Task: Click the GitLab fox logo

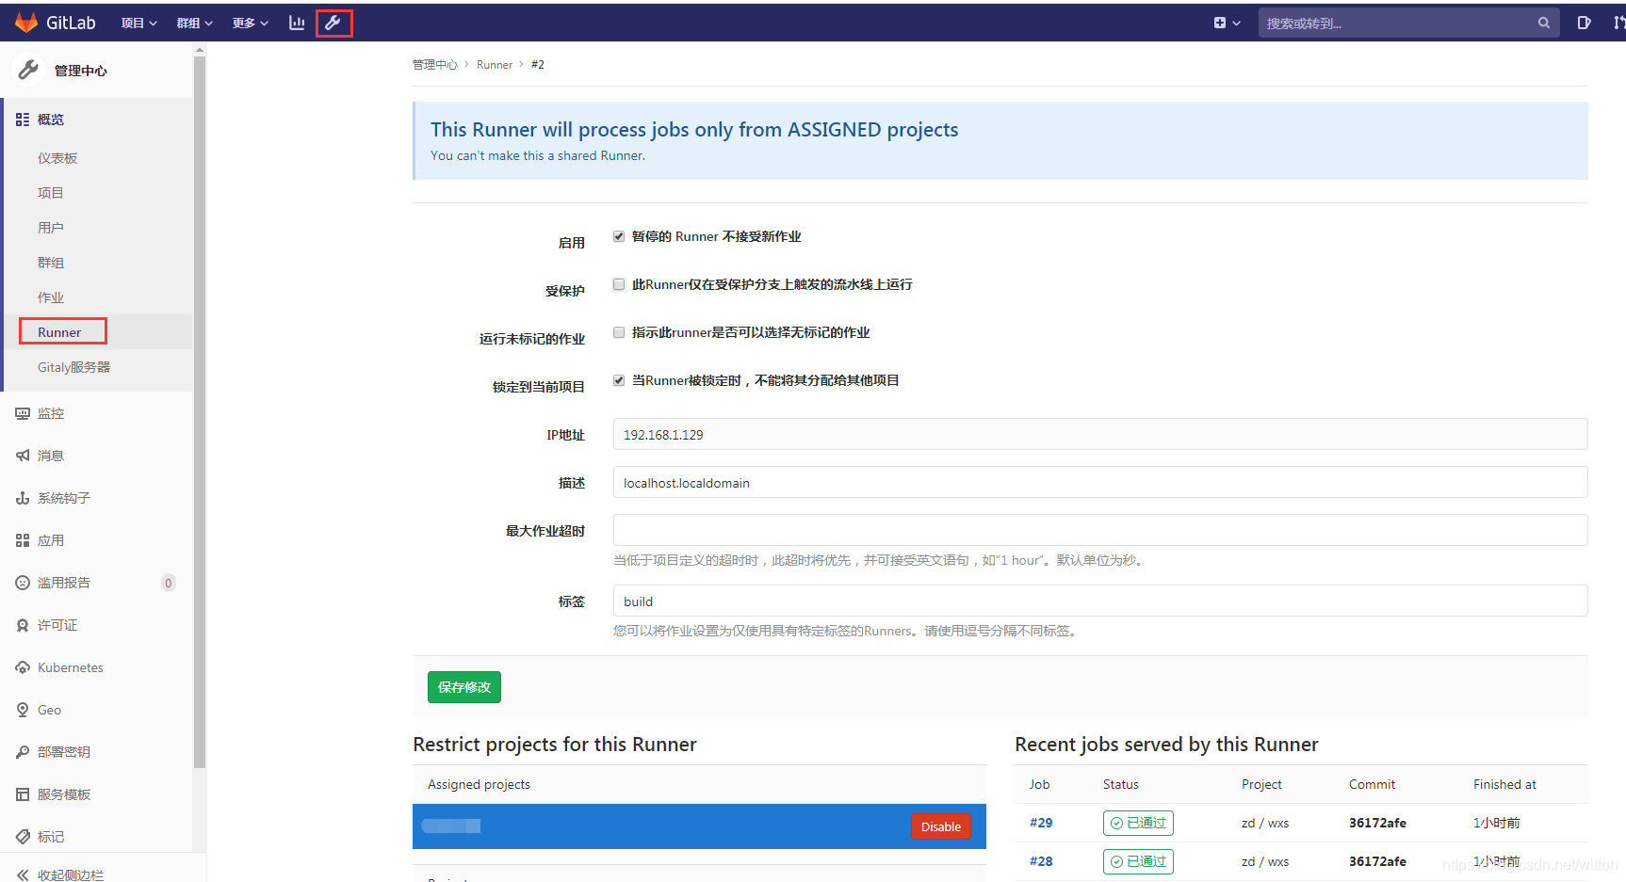Action: click(x=26, y=23)
